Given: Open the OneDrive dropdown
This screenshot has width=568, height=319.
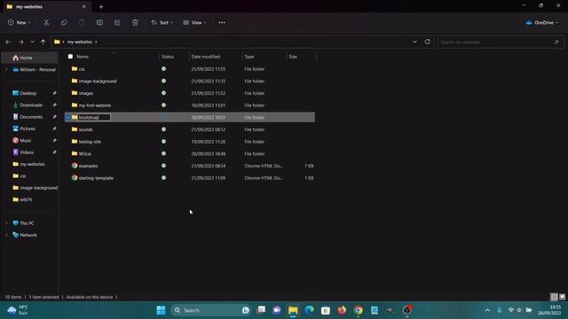Looking at the screenshot, I should (x=542, y=22).
